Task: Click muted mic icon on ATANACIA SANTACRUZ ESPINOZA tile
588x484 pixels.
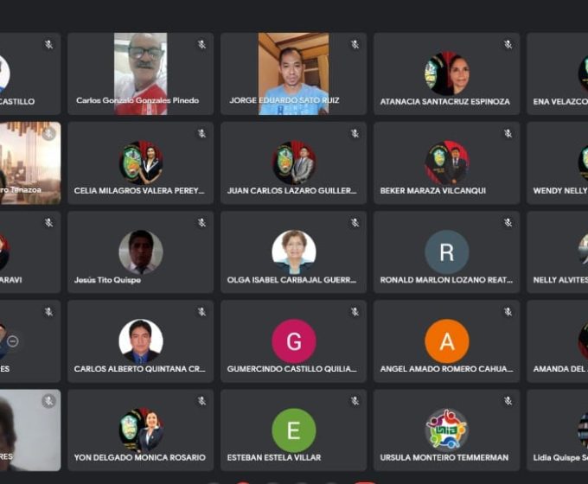Action: (508, 45)
